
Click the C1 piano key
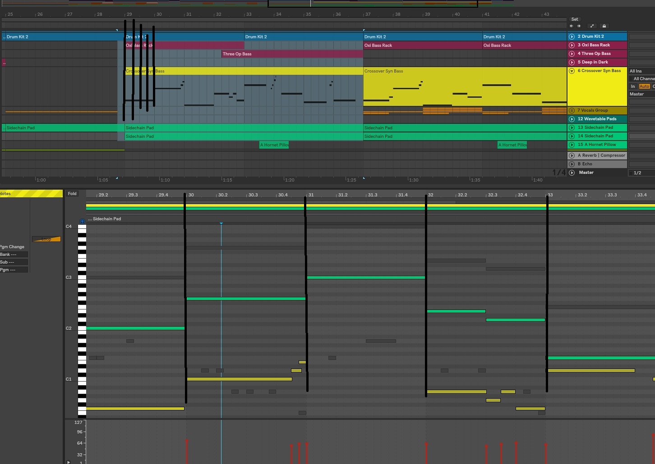(x=82, y=379)
